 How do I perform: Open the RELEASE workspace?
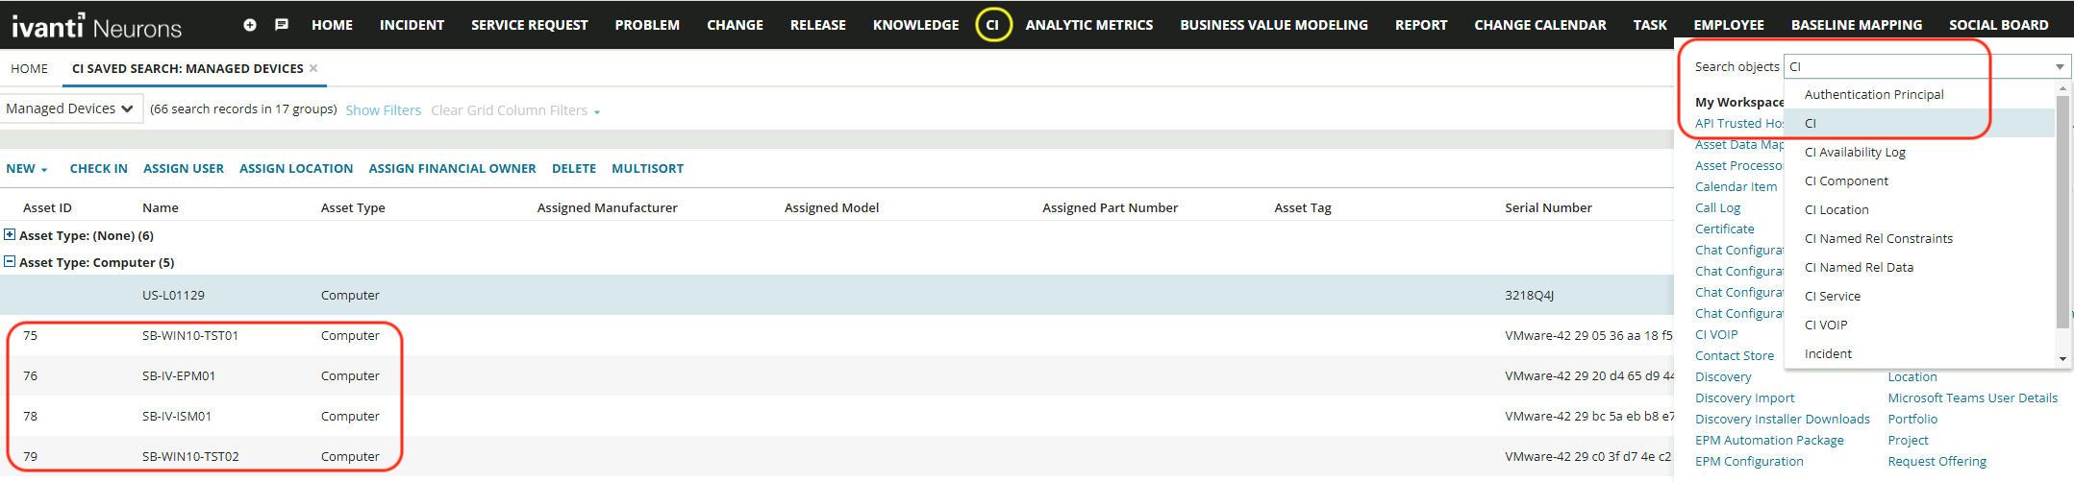tap(818, 25)
